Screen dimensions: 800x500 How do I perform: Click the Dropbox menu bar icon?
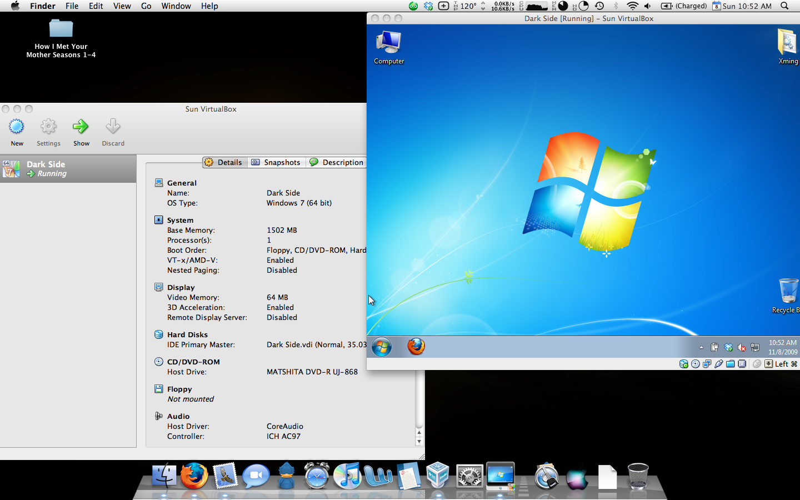(x=428, y=6)
